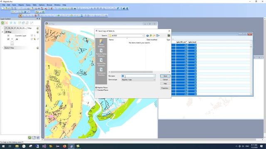
Task: Click the Add Layers icon in Layer Control
Action: click(x=2, y=23)
